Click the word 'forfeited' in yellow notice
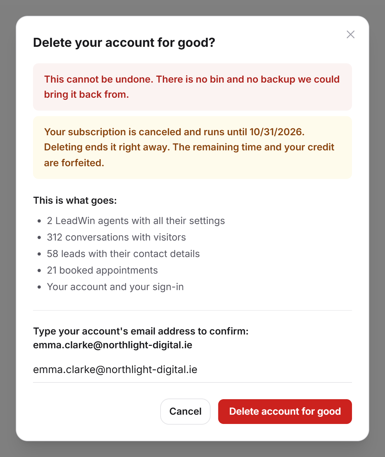 pos(82,163)
